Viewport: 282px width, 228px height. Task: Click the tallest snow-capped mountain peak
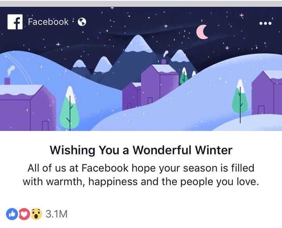[137, 45]
